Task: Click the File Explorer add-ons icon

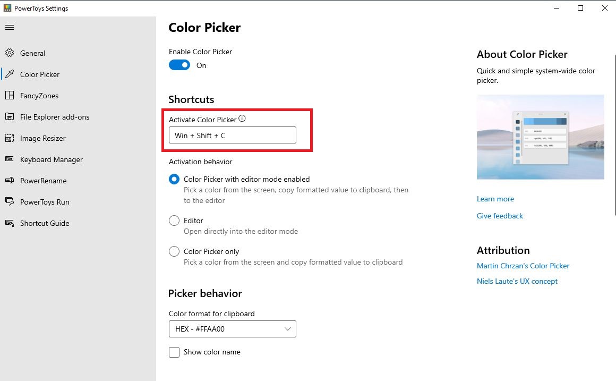Action: 10,116
